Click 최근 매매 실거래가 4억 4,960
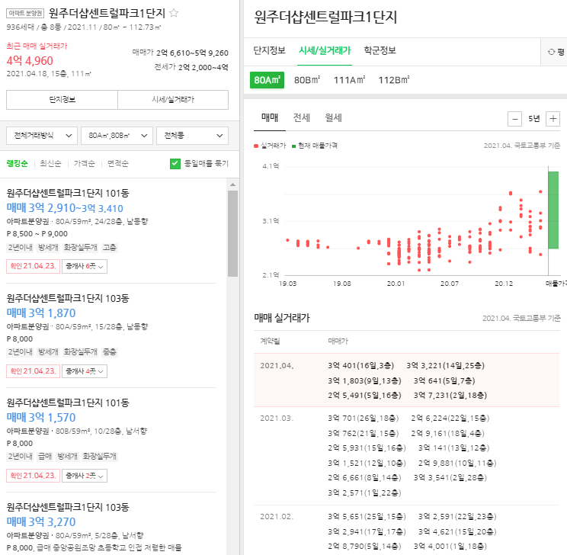The image size is (567, 555). pyautogui.click(x=30, y=61)
